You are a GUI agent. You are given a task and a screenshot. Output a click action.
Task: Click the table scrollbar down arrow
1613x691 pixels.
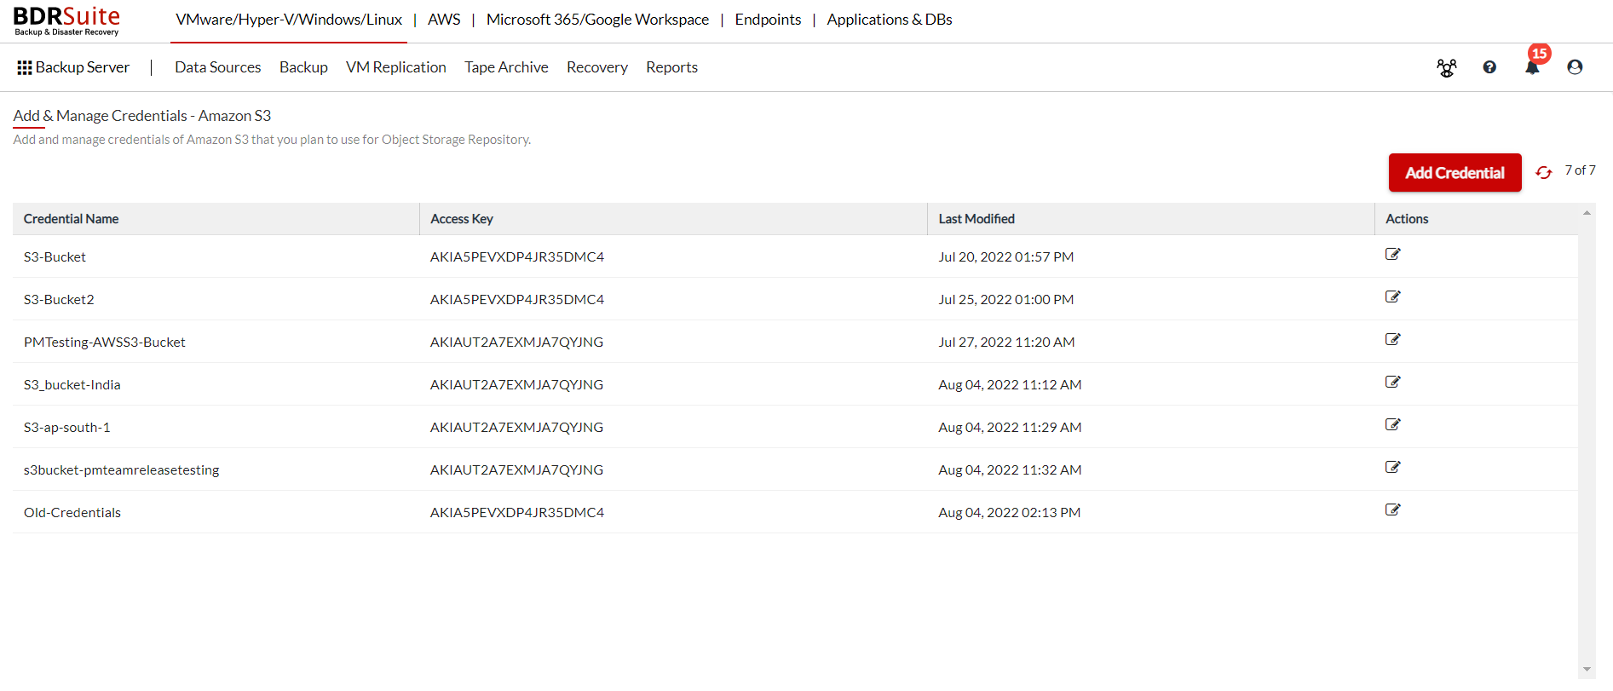coord(1587,670)
